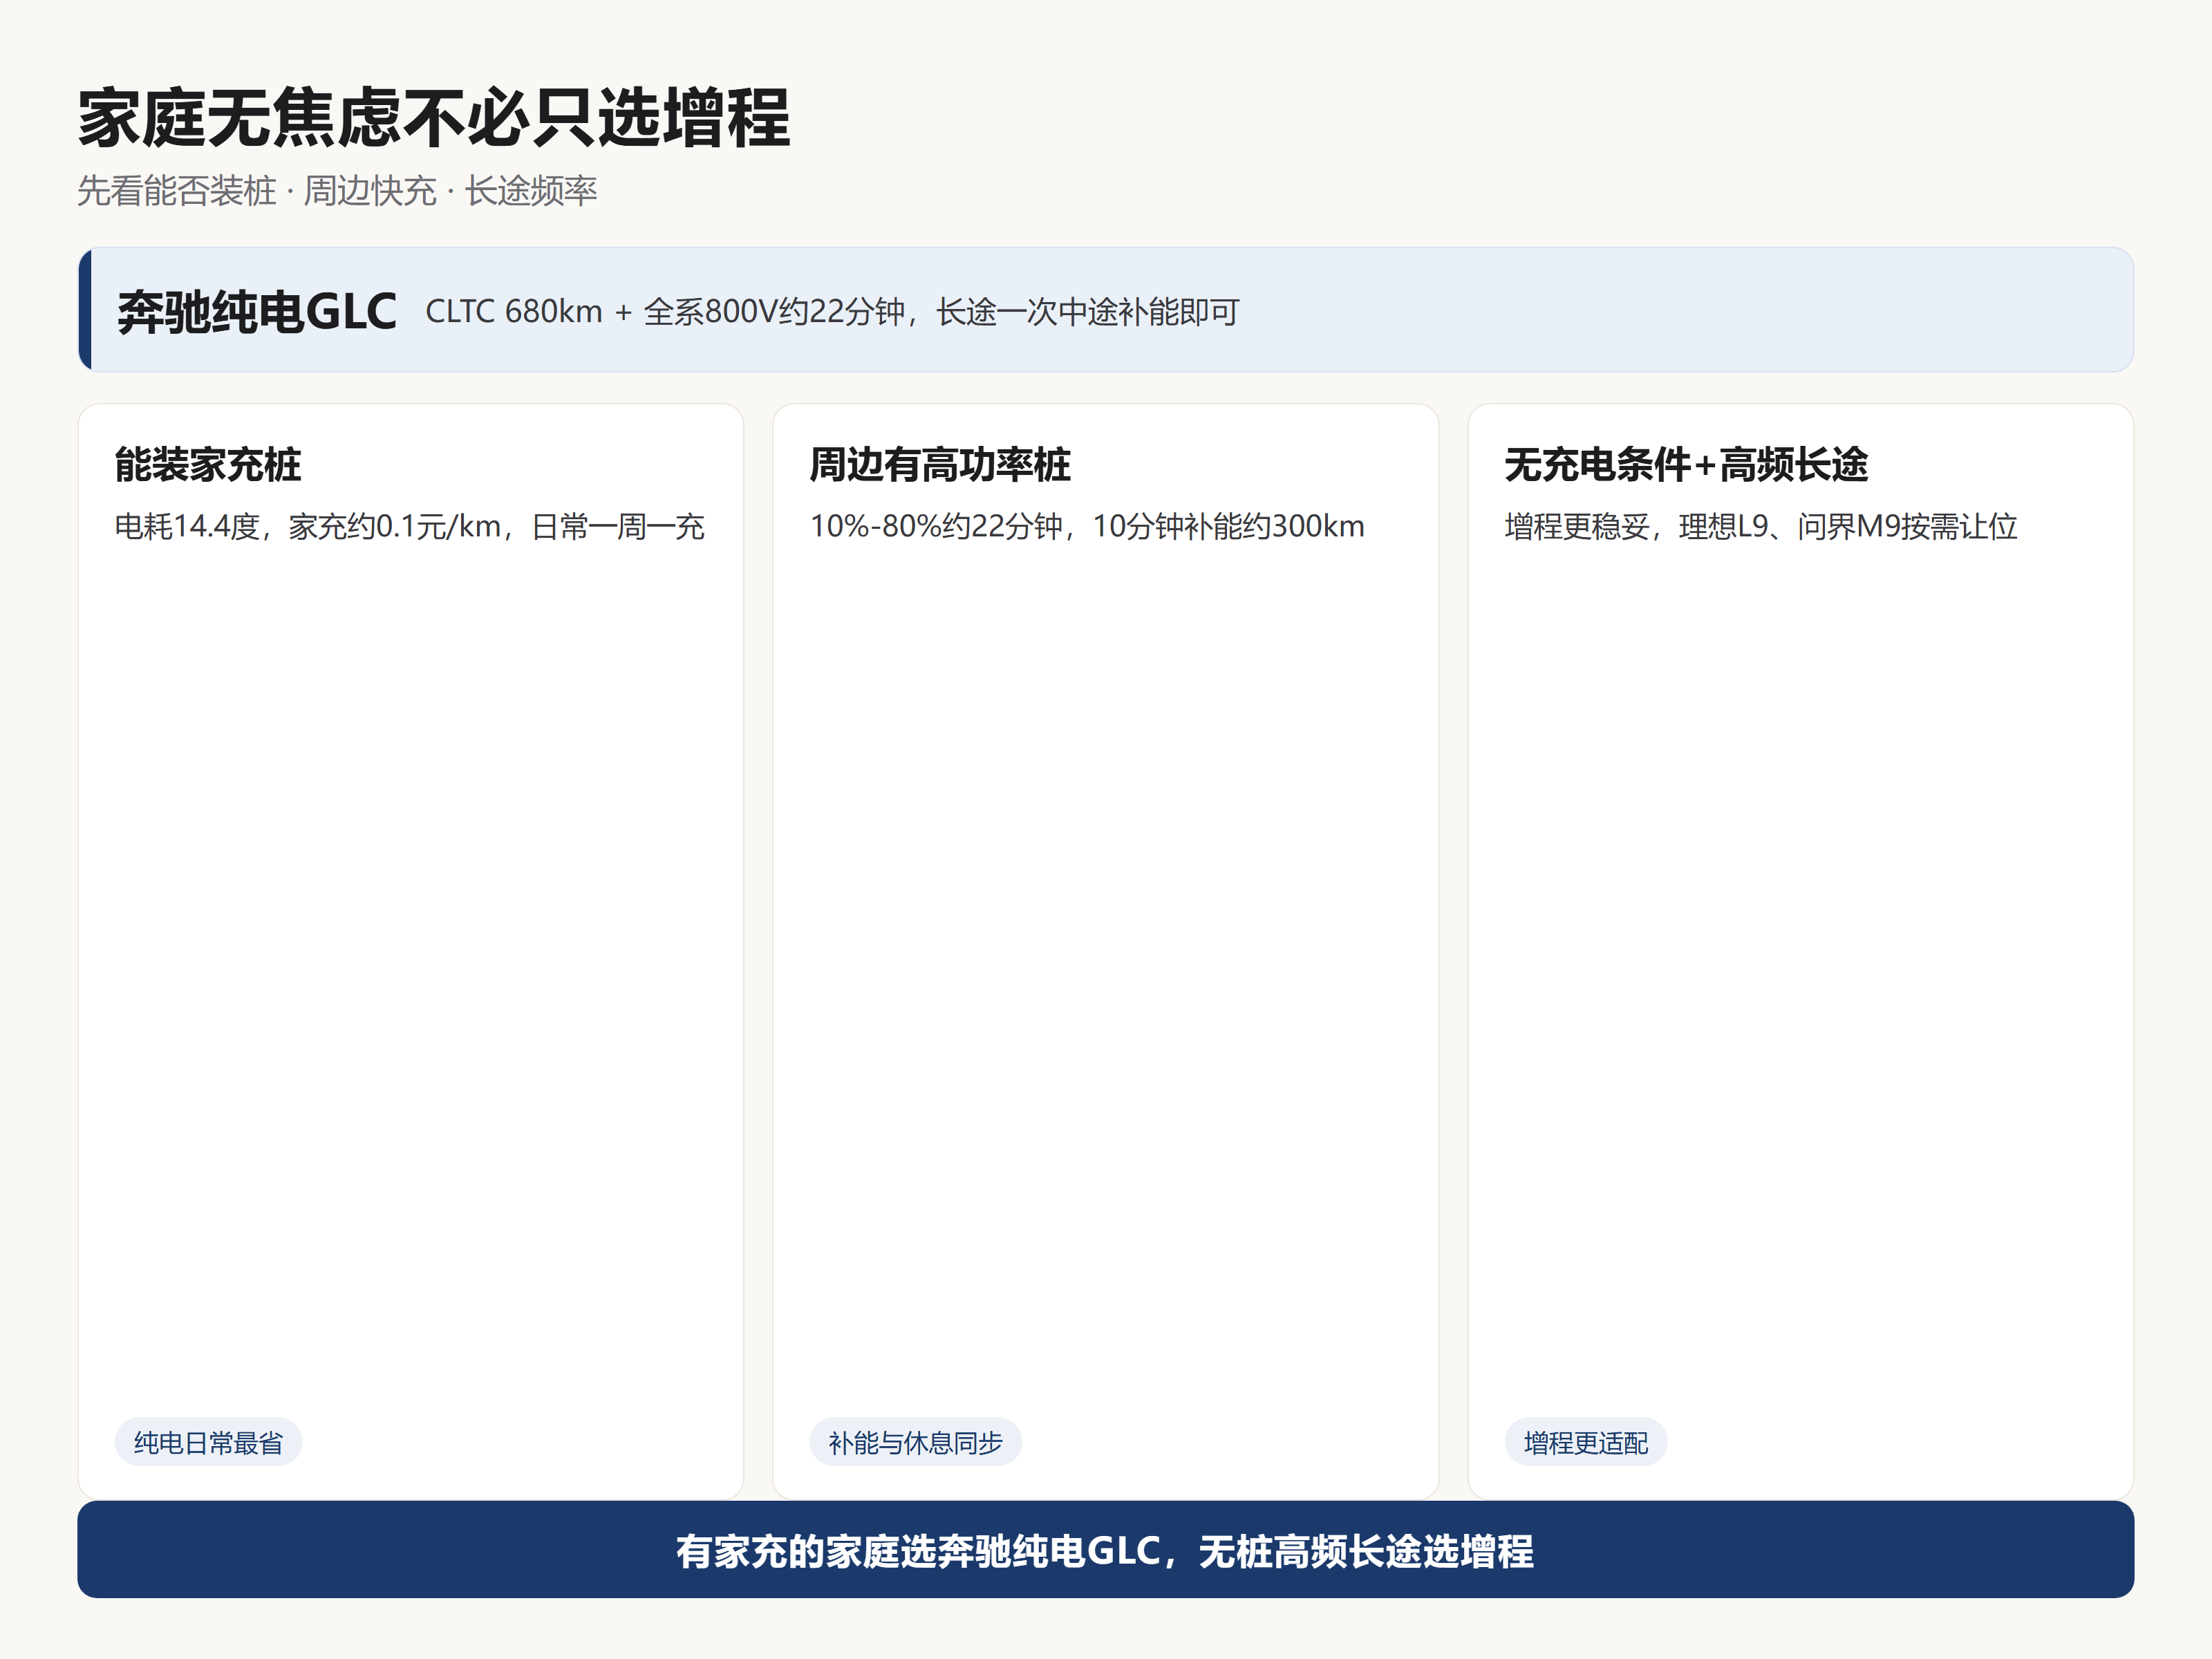Click the 能装家充桩 card heading
Viewport: 2212px width, 1659px height.
click(x=208, y=465)
